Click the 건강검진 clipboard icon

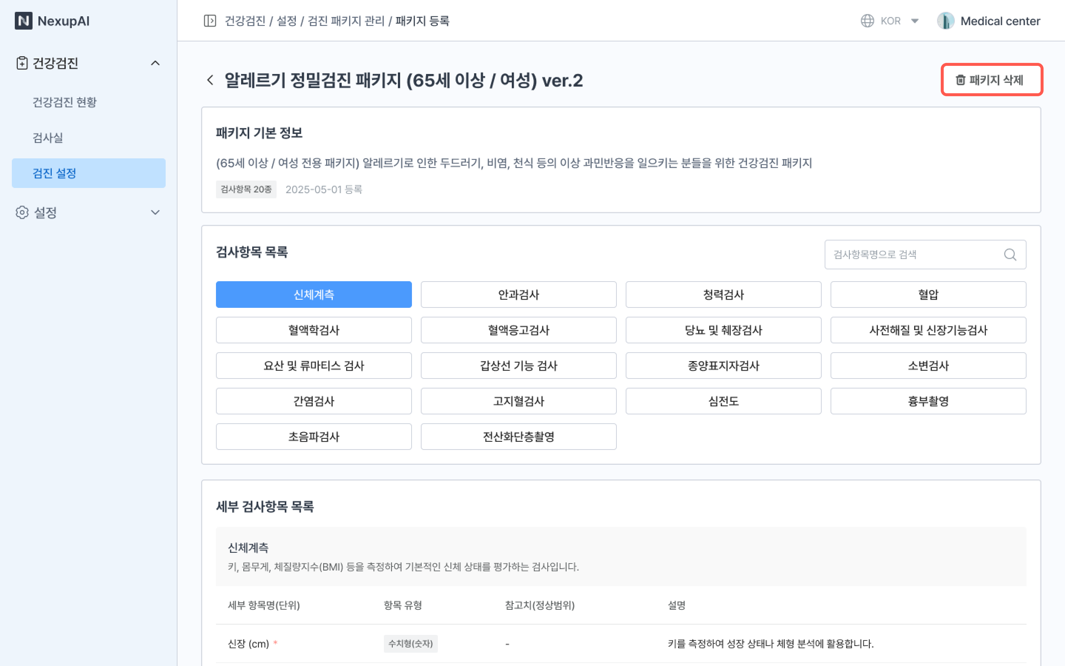(22, 63)
